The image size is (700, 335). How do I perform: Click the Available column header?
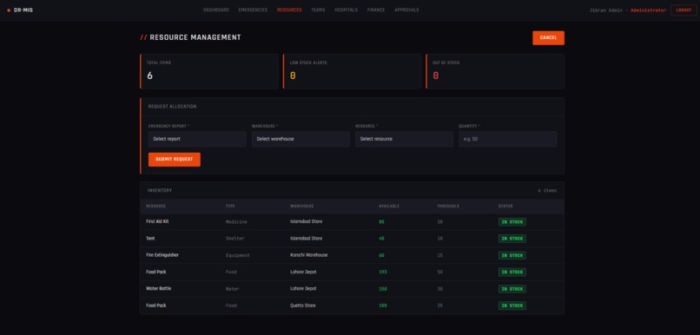click(x=389, y=206)
